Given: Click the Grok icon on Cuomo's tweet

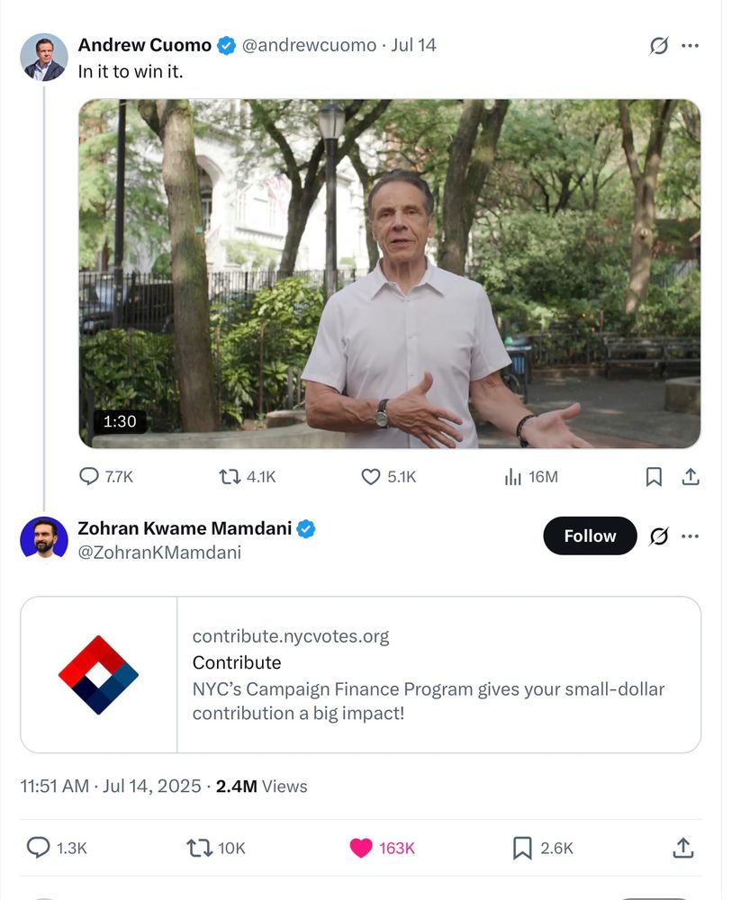Looking at the screenshot, I should [659, 46].
